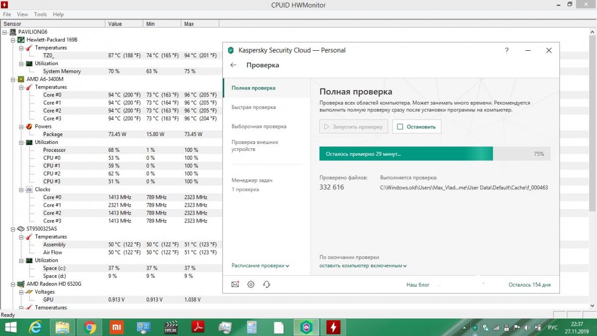597x336 pixels.
Task: Click the Sensor column header
Action: coord(53,24)
